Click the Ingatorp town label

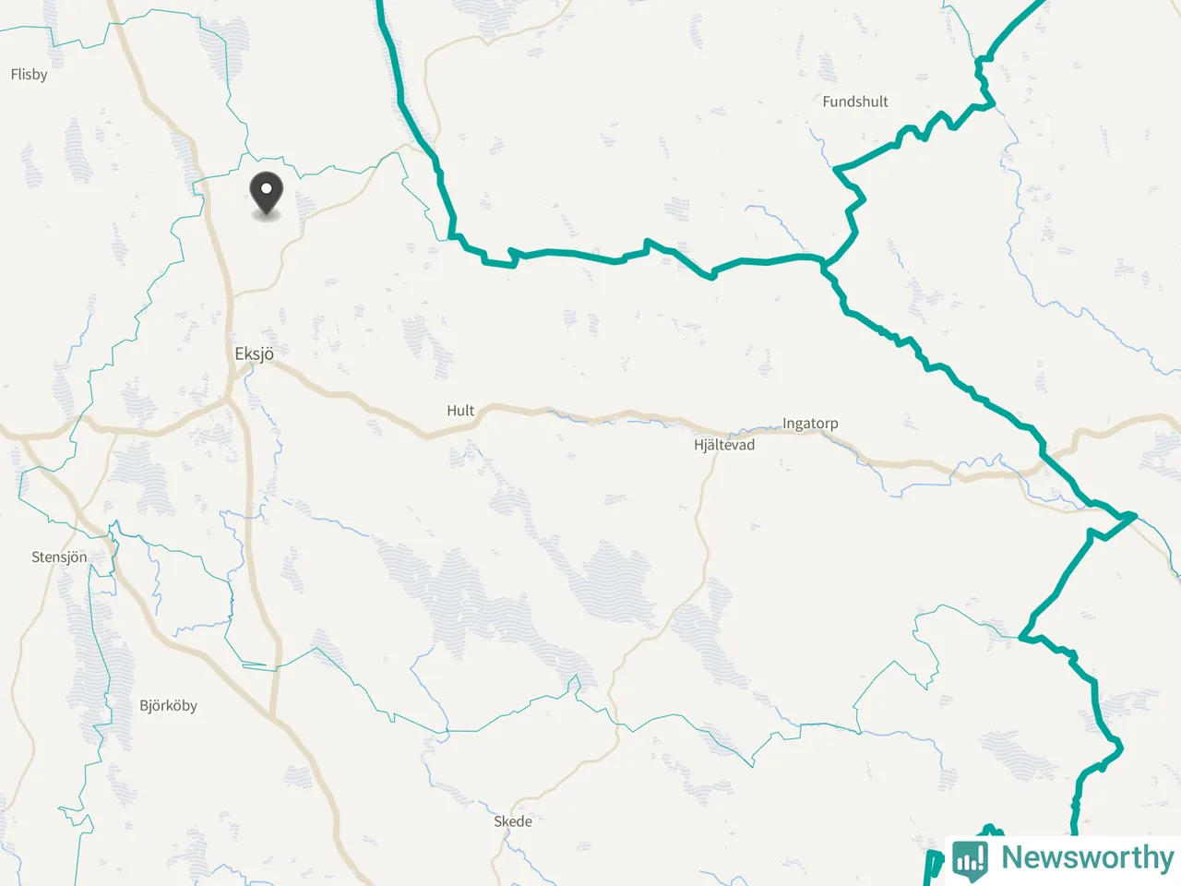(x=810, y=424)
